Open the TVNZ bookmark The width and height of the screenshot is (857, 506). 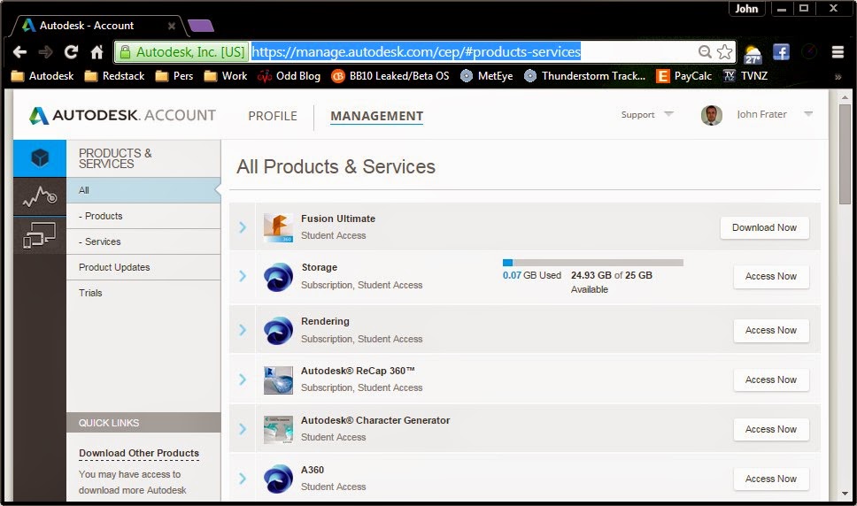(x=745, y=76)
